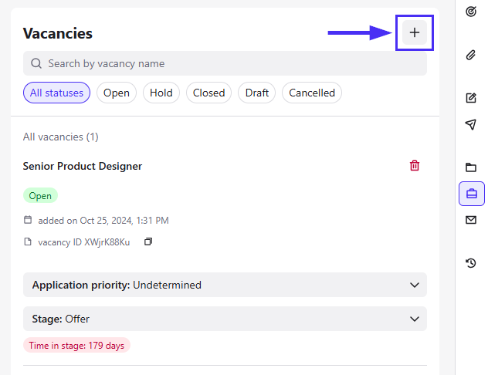Viewport: 488px width, 375px height.
Task: Click the plus icon to add vacancy
Action: click(414, 32)
